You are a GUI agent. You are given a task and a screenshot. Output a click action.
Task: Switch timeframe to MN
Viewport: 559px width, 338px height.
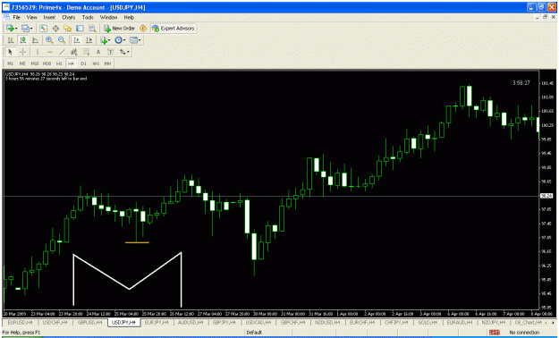[x=107, y=63]
